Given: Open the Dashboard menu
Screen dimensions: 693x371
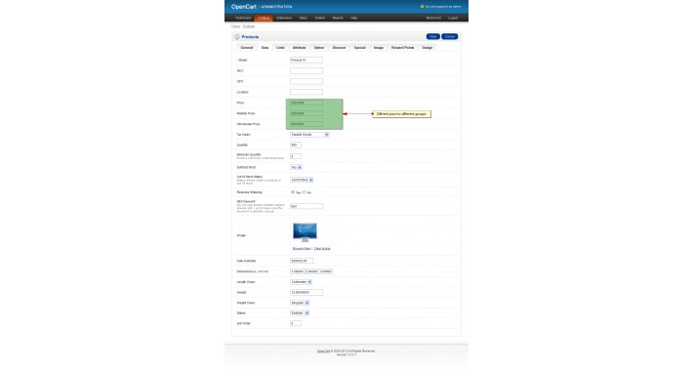Looking at the screenshot, I should 243,19.
